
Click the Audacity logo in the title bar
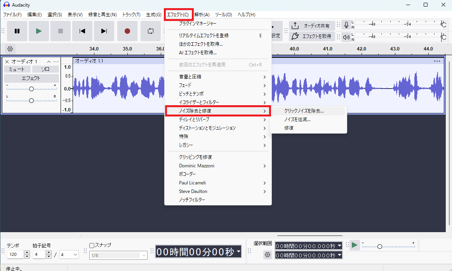click(6, 5)
